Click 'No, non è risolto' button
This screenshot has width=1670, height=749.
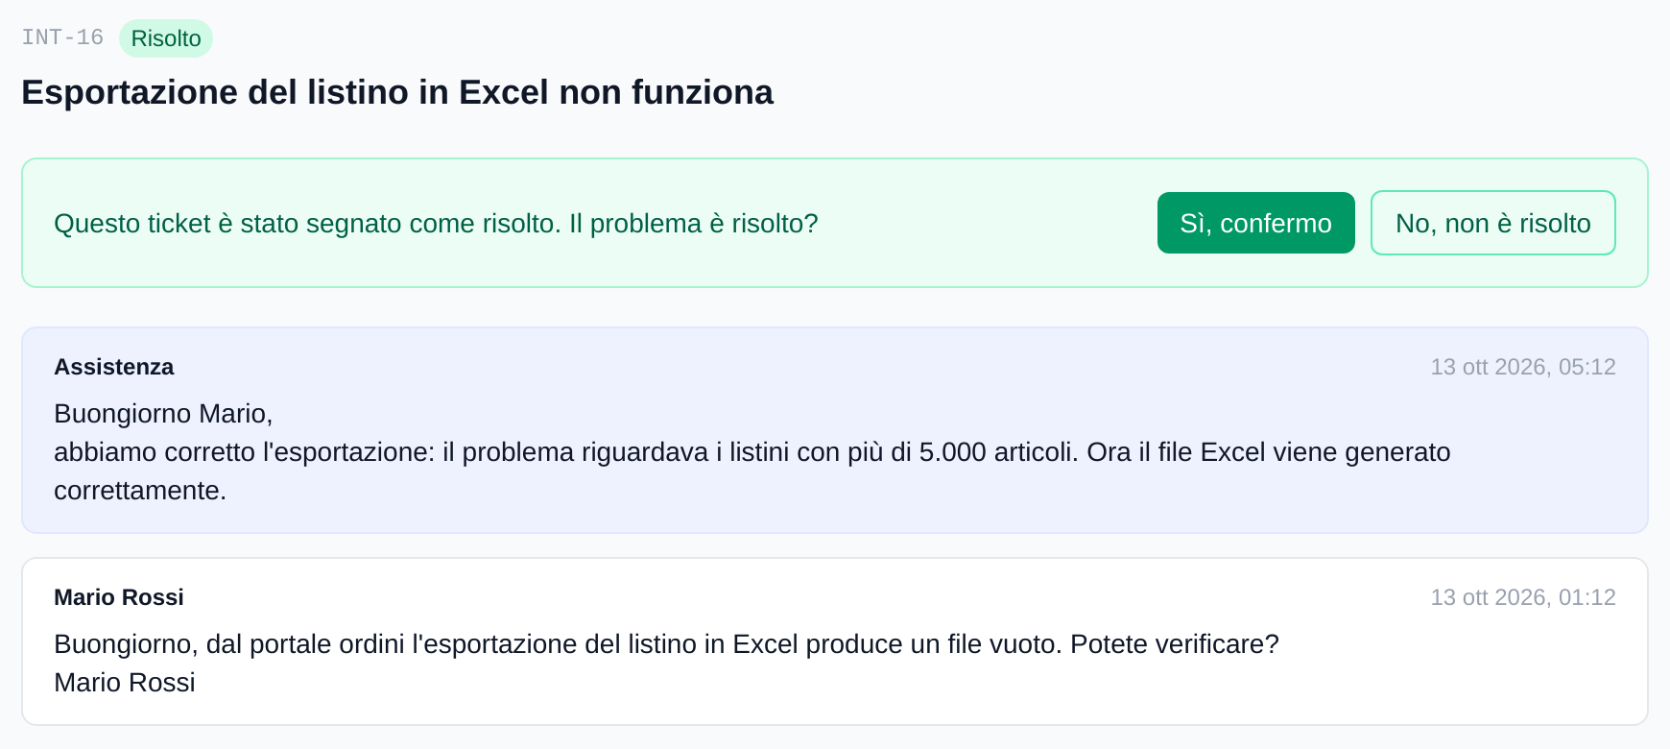1492,223
